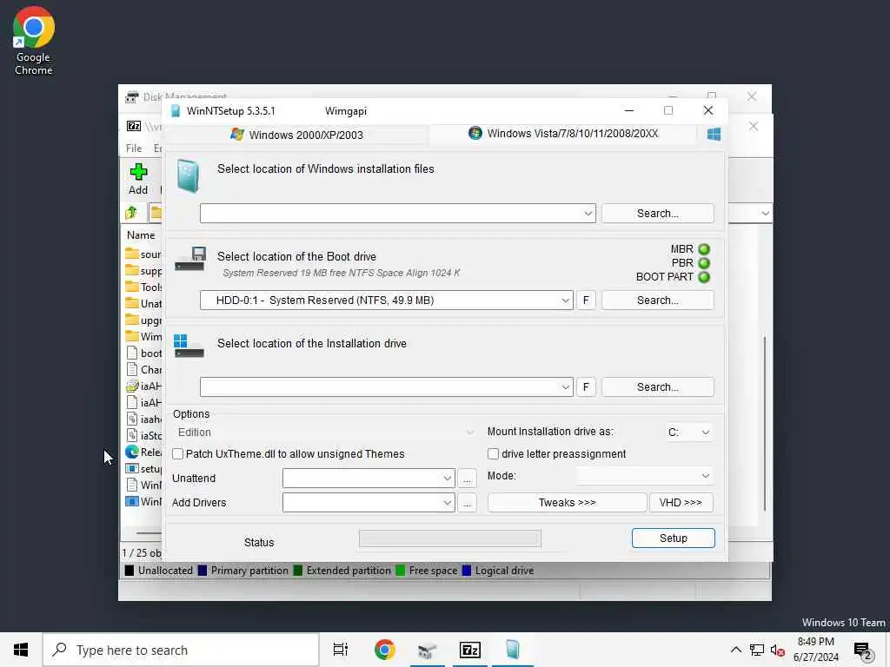Expand the boot drive HDD-0:1 dropdown
The width and height of the screenshot is (890, 667).
coord(565,300)
